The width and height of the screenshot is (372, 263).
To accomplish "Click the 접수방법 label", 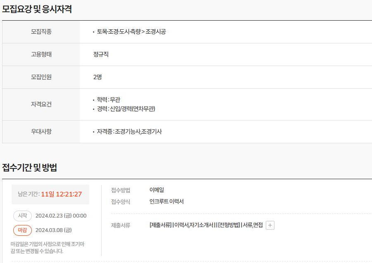I will pos(121,190).
